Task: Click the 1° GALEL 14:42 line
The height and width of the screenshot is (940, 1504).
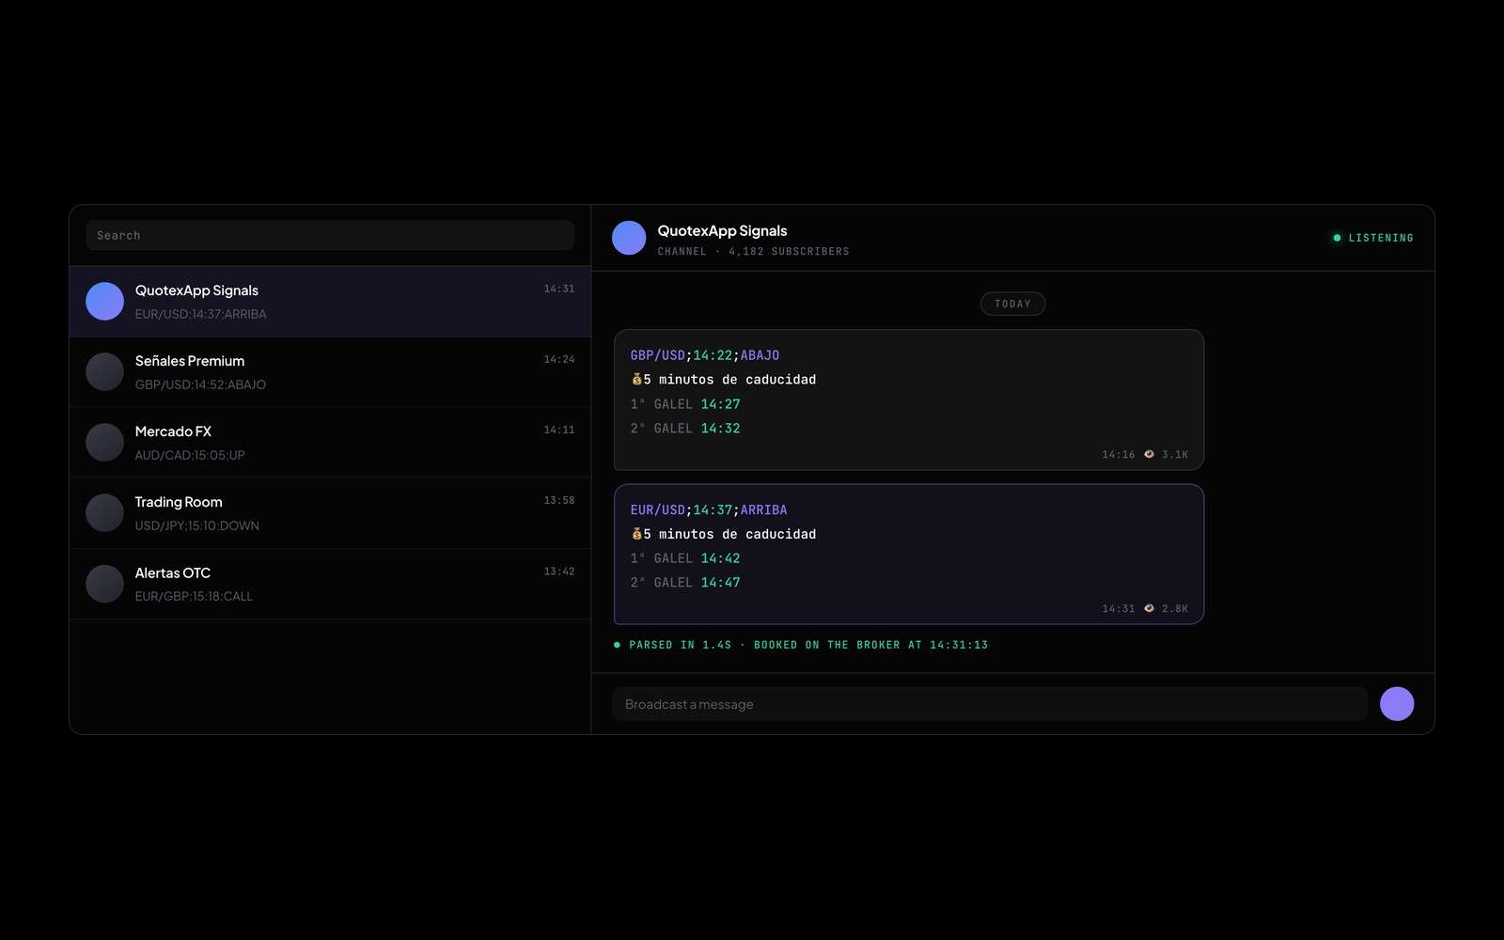Action: (685, 558)
